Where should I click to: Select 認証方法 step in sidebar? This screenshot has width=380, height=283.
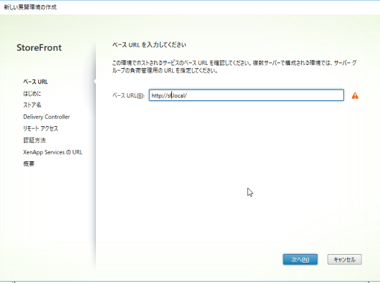(34, 140)
